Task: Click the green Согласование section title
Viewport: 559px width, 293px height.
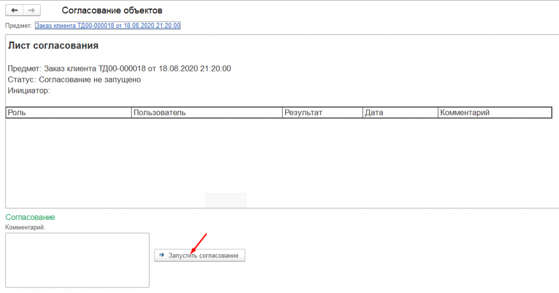Action: (31, 217)
